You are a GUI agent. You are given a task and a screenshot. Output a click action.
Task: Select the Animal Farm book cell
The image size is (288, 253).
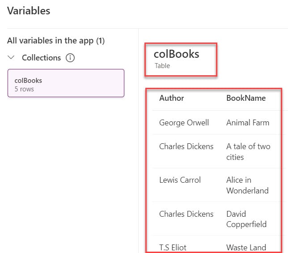[248, 123]
